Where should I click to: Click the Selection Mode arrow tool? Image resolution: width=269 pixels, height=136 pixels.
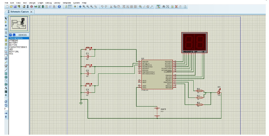(x=6, y=18)
